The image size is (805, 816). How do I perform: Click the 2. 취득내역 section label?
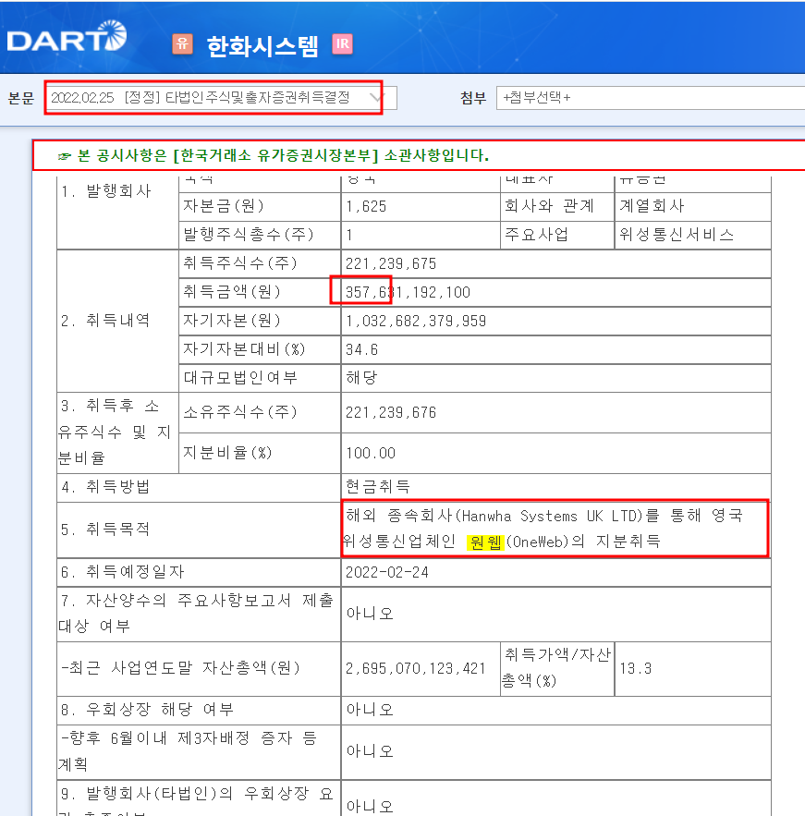(x=105, y=321)
